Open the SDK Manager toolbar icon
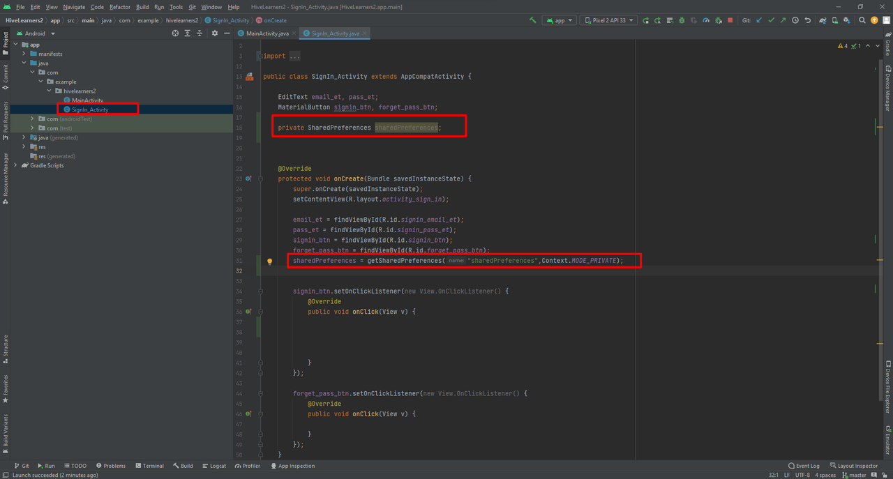The height and width of the screenshot is (479, 893). tap(847, 20)
